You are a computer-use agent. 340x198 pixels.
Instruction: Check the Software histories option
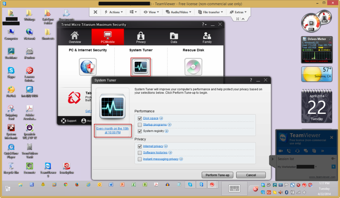pos(140,152)
